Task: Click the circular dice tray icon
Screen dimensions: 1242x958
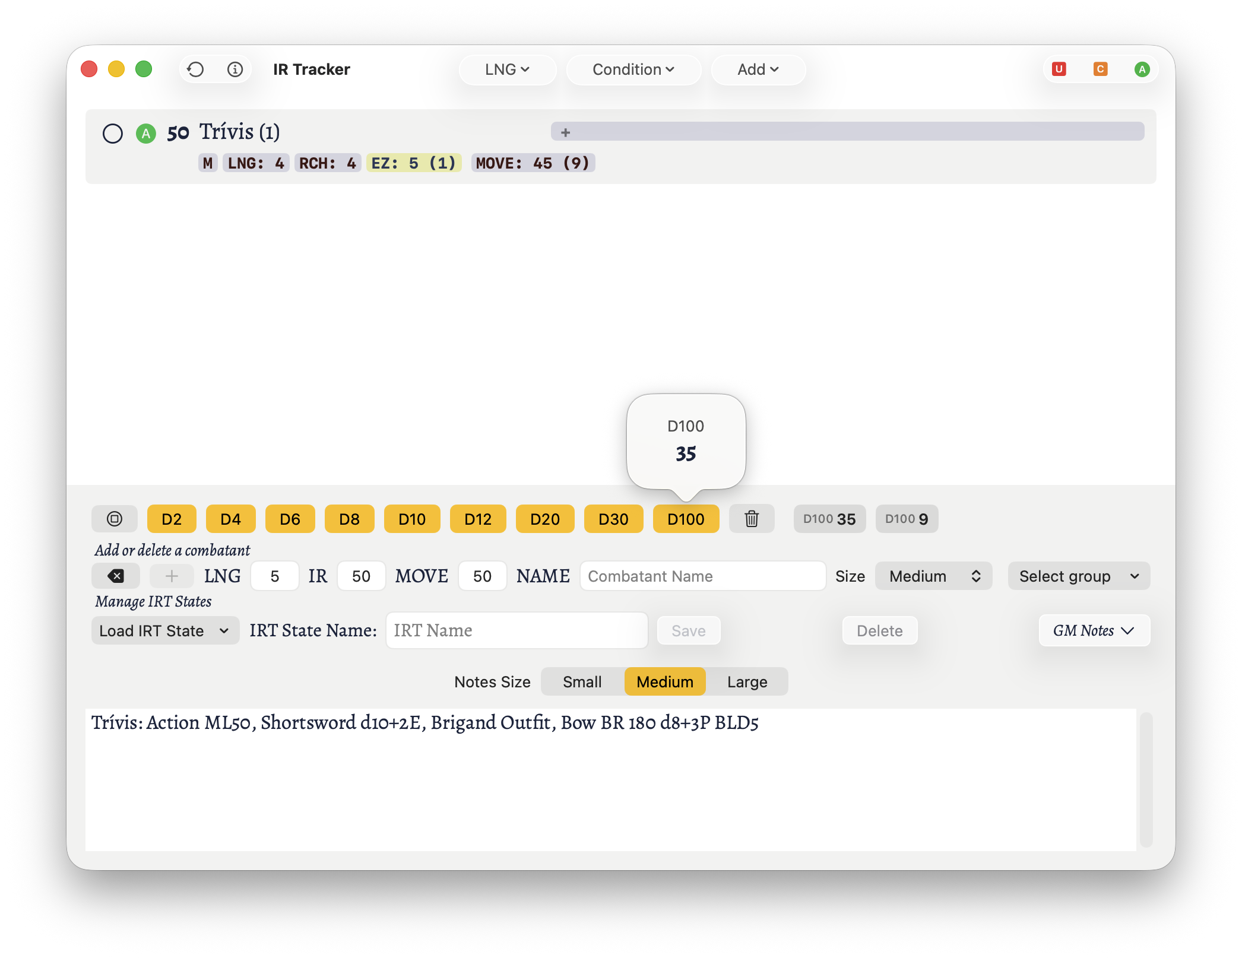Action: click(115, 519)
